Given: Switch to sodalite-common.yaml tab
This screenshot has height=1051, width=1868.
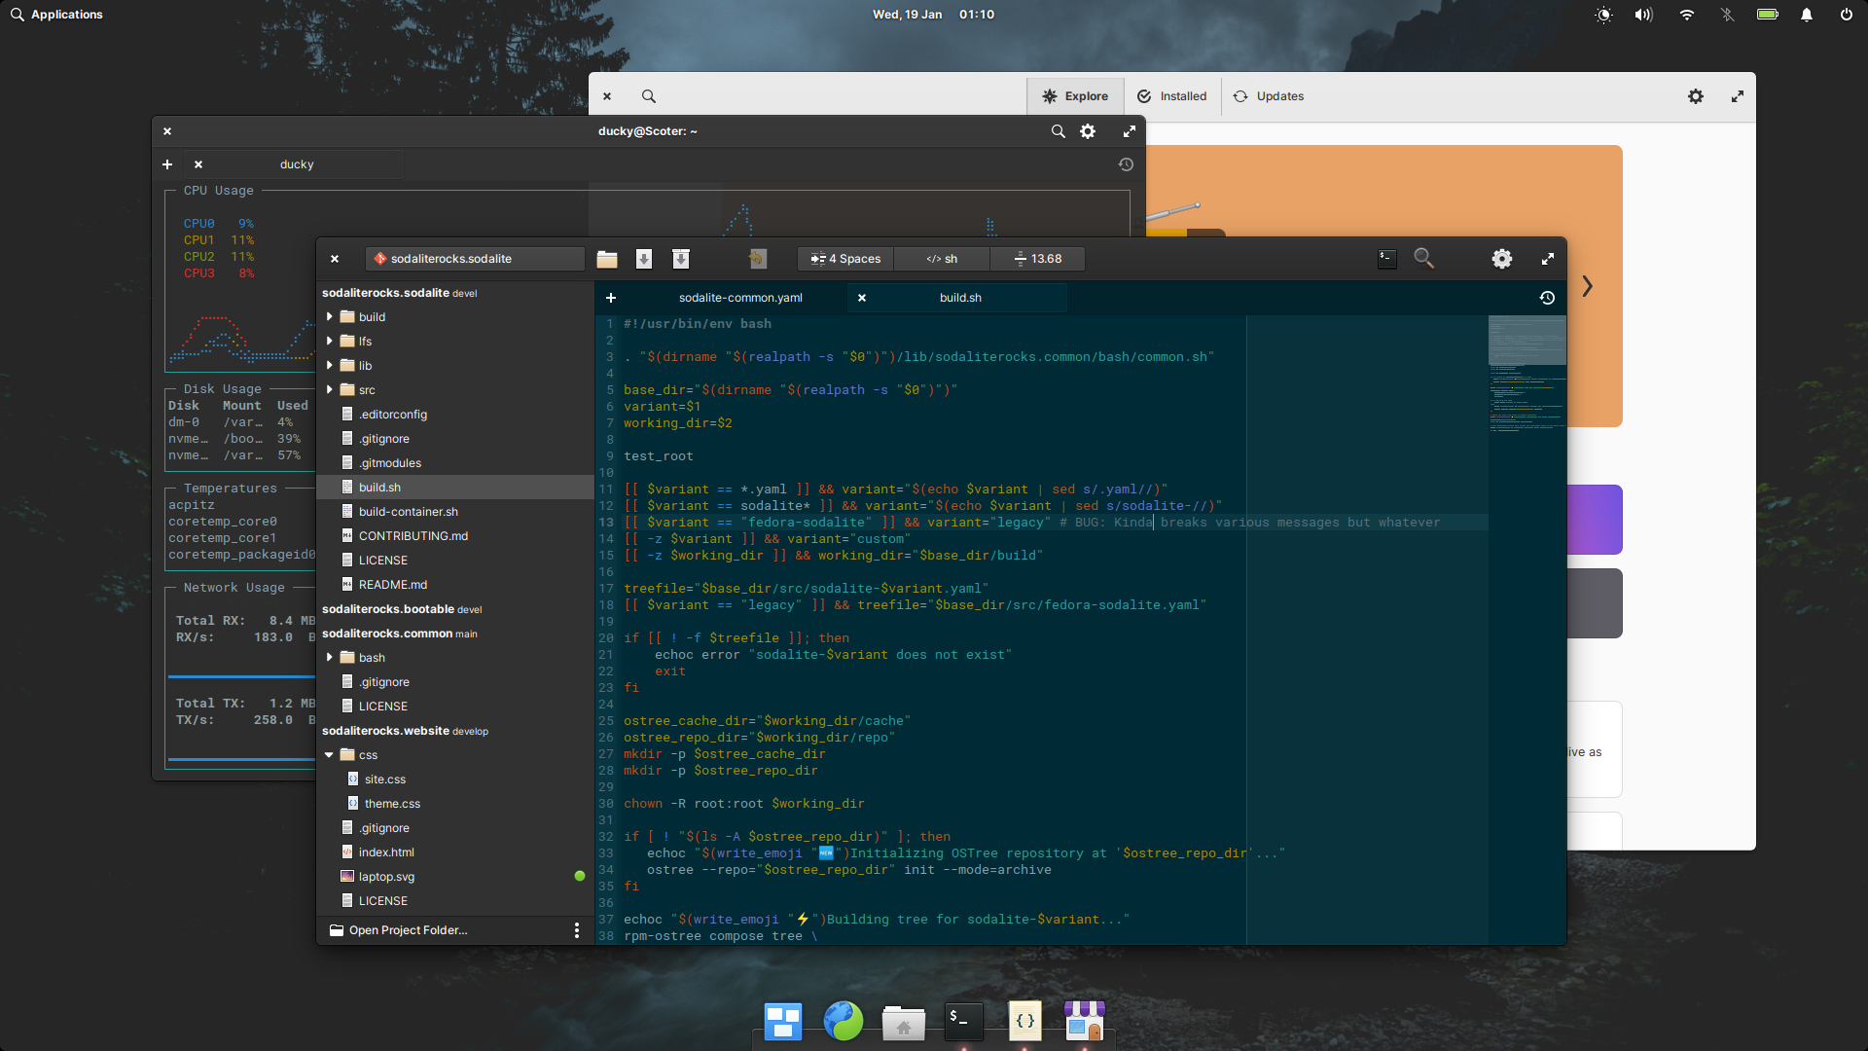Looking at the screenshot, I should pos(740,298).
